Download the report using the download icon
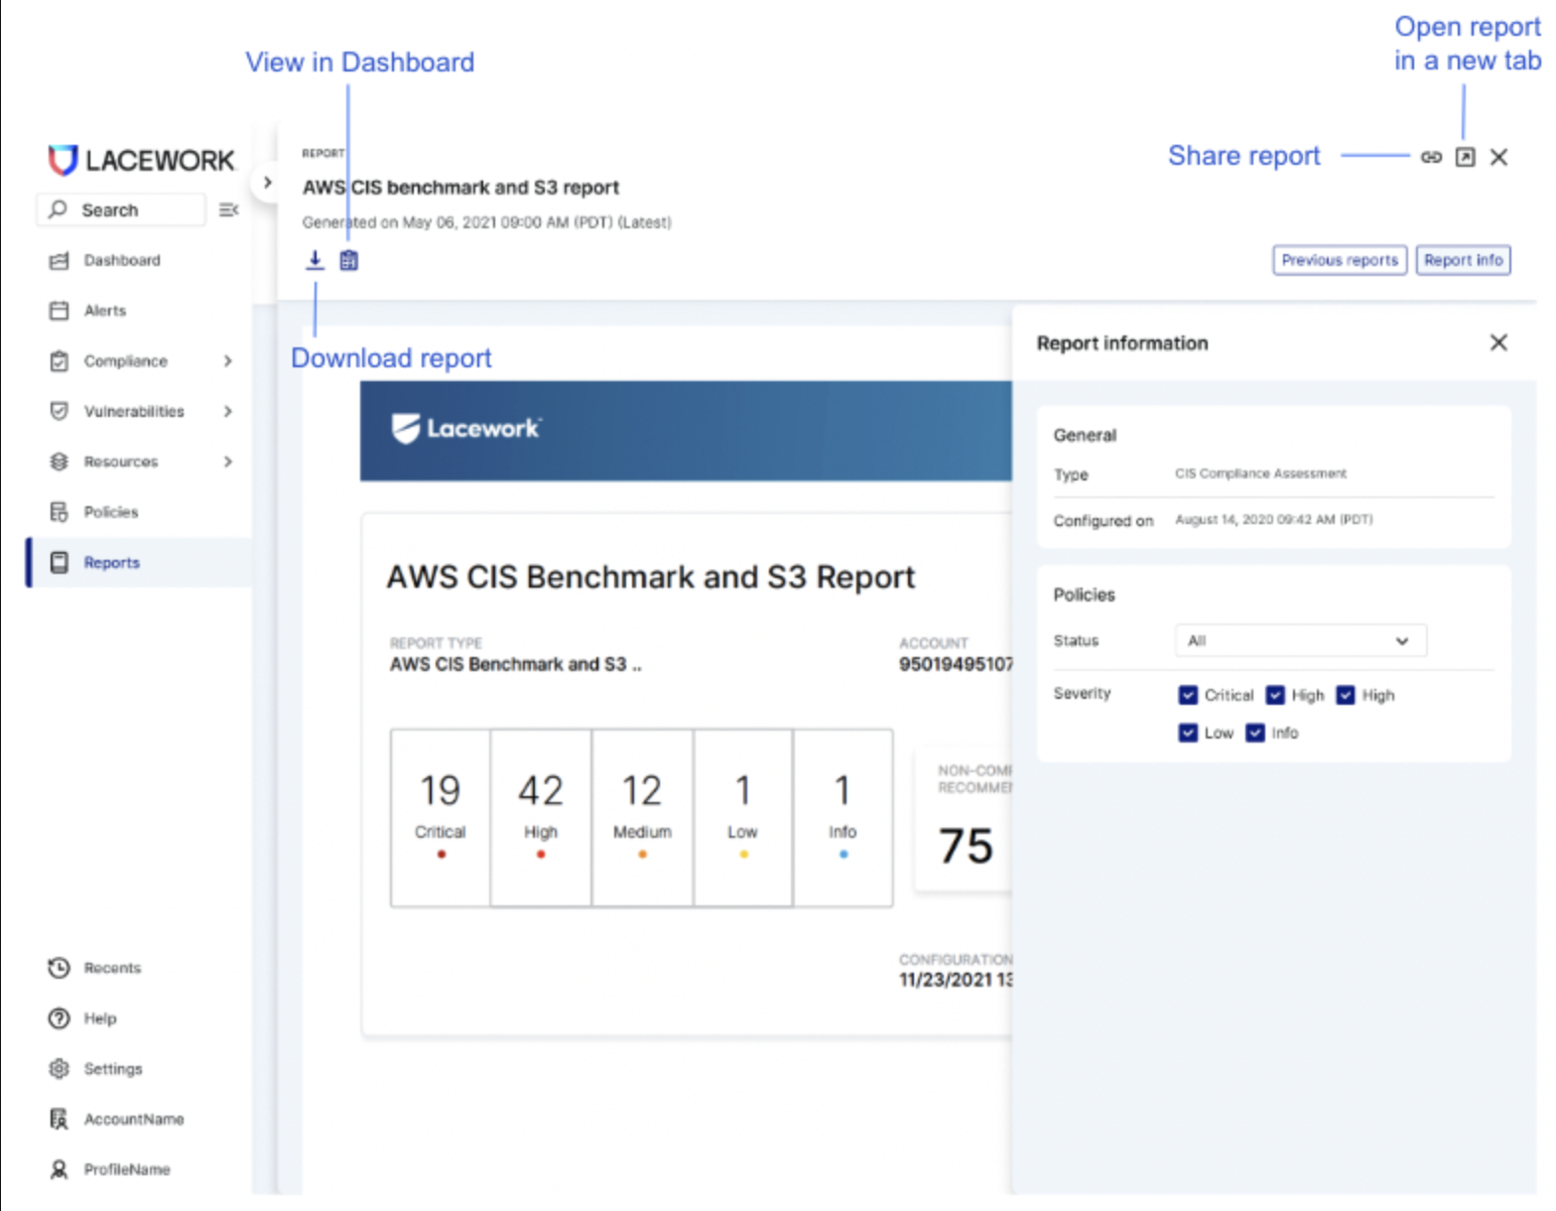 (x=315, y=260)
